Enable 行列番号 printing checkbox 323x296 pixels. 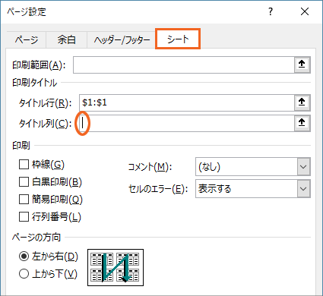tap(24, 217)
